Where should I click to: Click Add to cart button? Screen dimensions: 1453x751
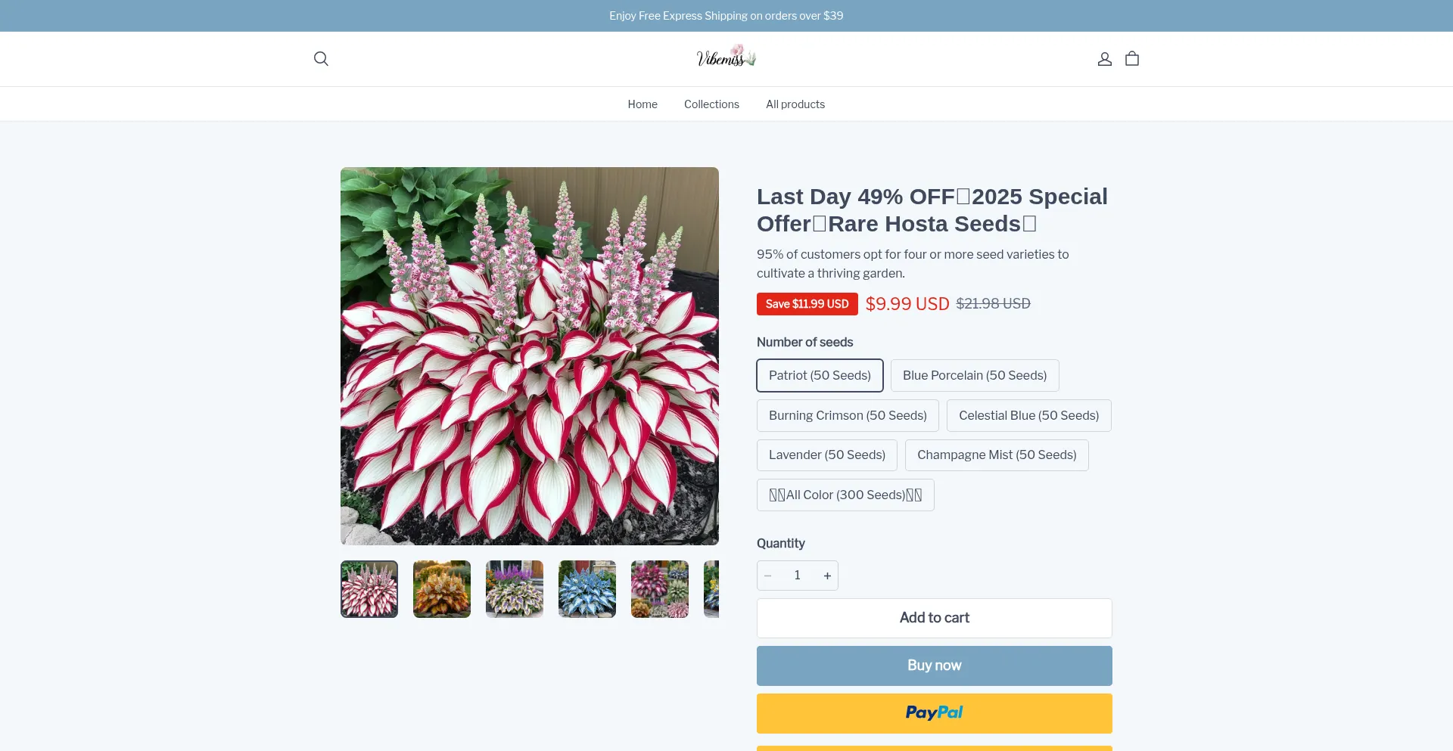click(x=935, y=618)
